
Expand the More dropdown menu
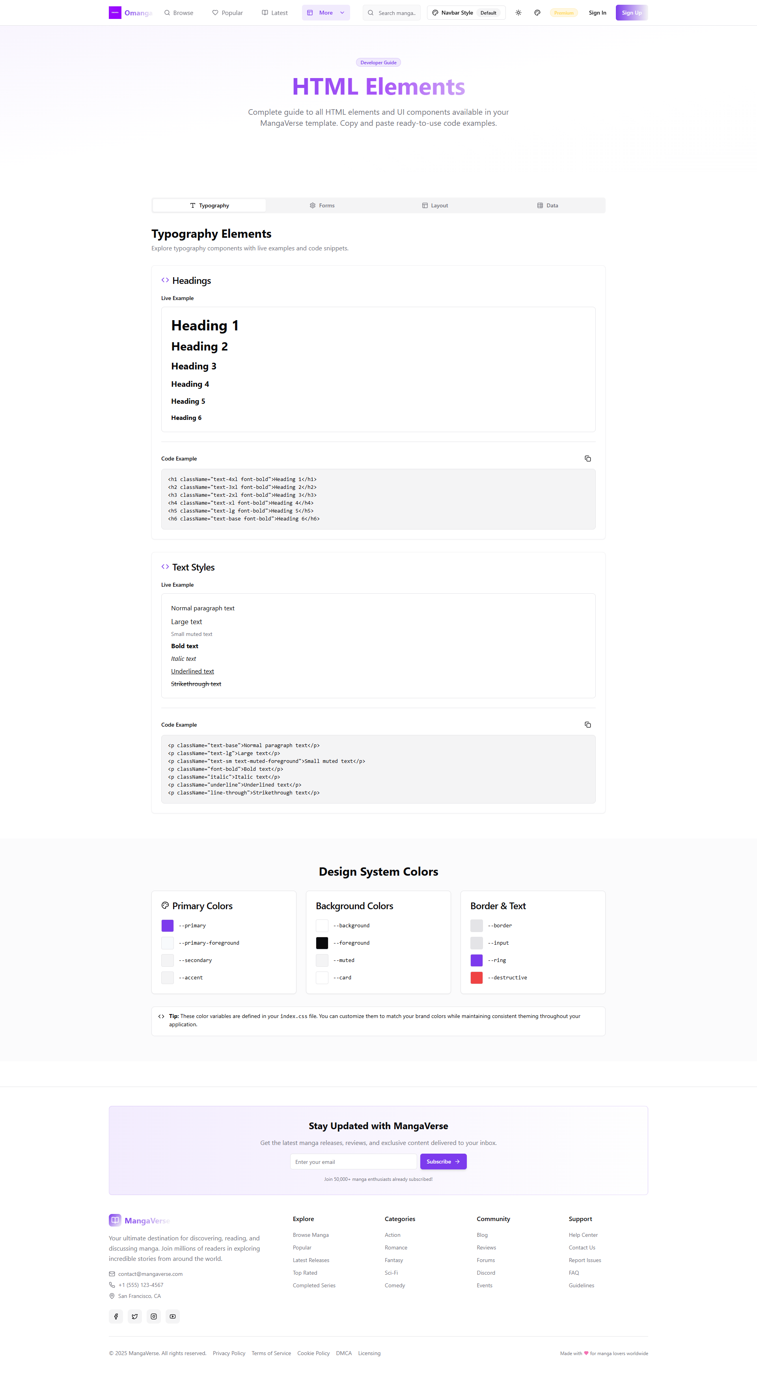pyautogui.click(x=326, y=13)
